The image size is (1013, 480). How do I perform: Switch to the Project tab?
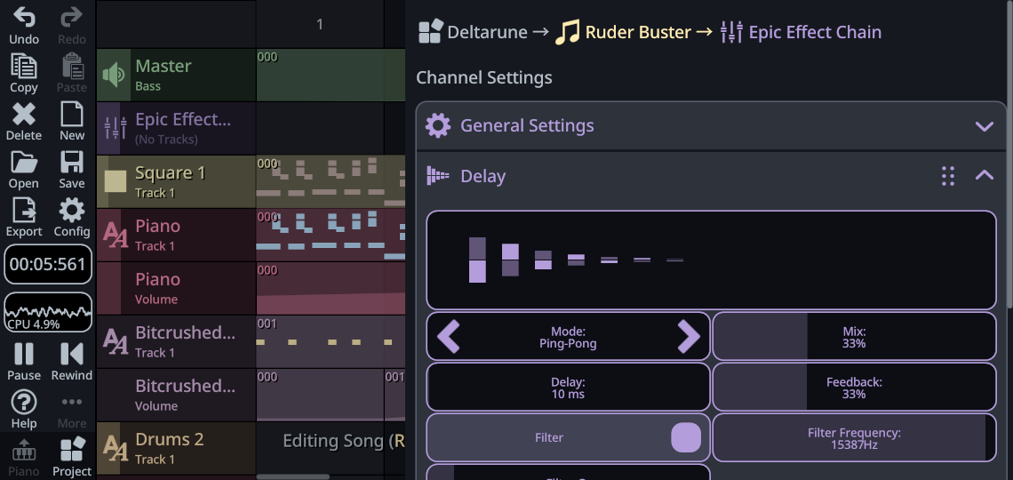[72, 457]
